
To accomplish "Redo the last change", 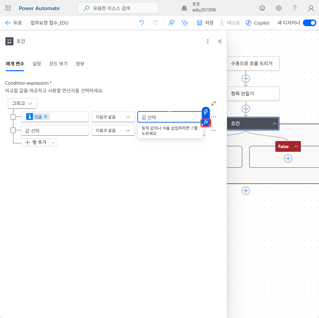I will tap(155, 23).
